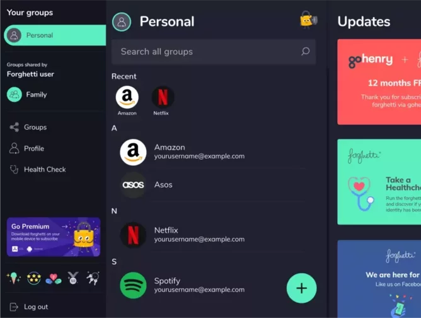The image size is (421, 318).
Task: Click the medal badge icon
Action: 73,278
